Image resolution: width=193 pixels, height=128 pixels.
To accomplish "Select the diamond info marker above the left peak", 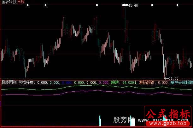I will click(x=96, y=5).
